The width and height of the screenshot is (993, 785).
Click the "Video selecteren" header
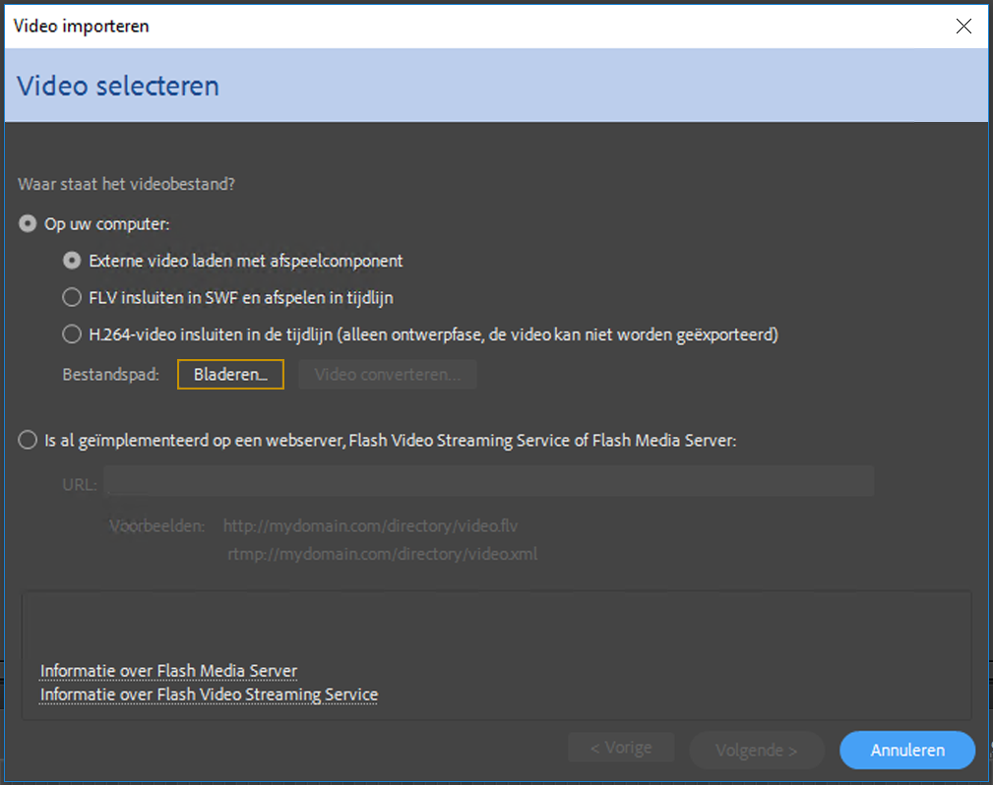point(117,87)
